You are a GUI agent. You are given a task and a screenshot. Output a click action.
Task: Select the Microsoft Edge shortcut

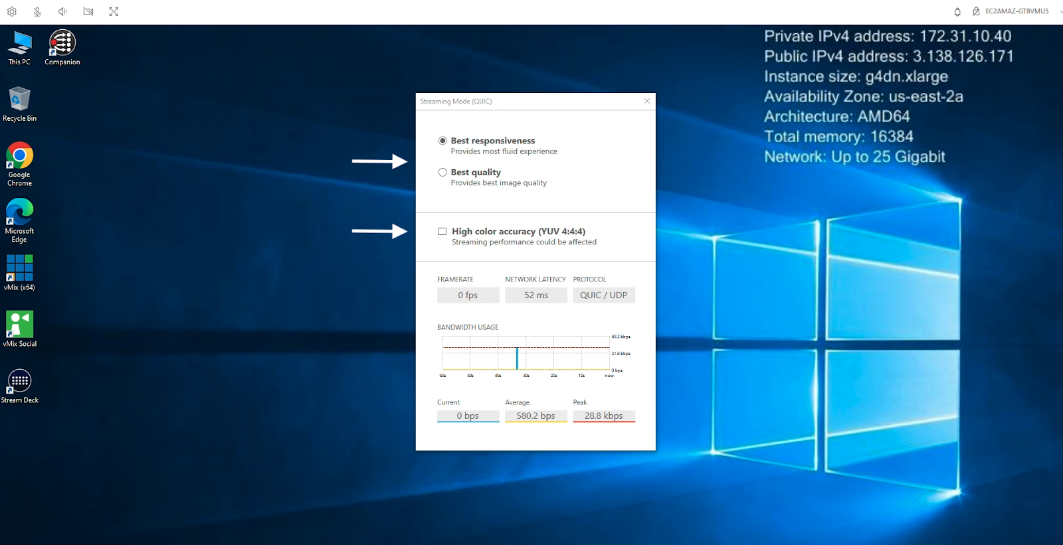pyautogui.click(x=19, y=220)
